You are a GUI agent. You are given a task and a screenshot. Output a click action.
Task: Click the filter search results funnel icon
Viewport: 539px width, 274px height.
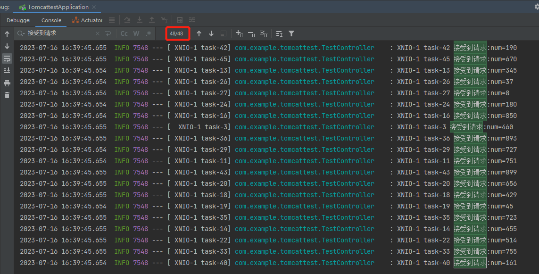pyautogui.click(x=291, y=33)
